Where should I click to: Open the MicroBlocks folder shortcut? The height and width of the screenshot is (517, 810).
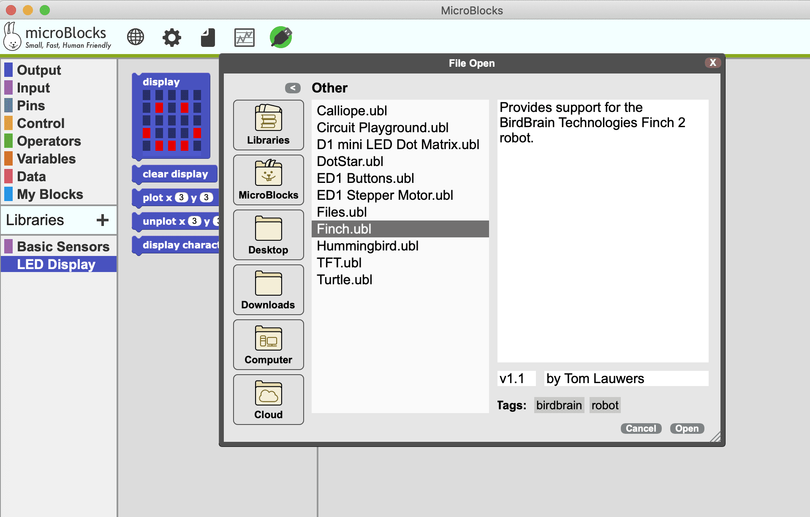(x=268, y=180)
